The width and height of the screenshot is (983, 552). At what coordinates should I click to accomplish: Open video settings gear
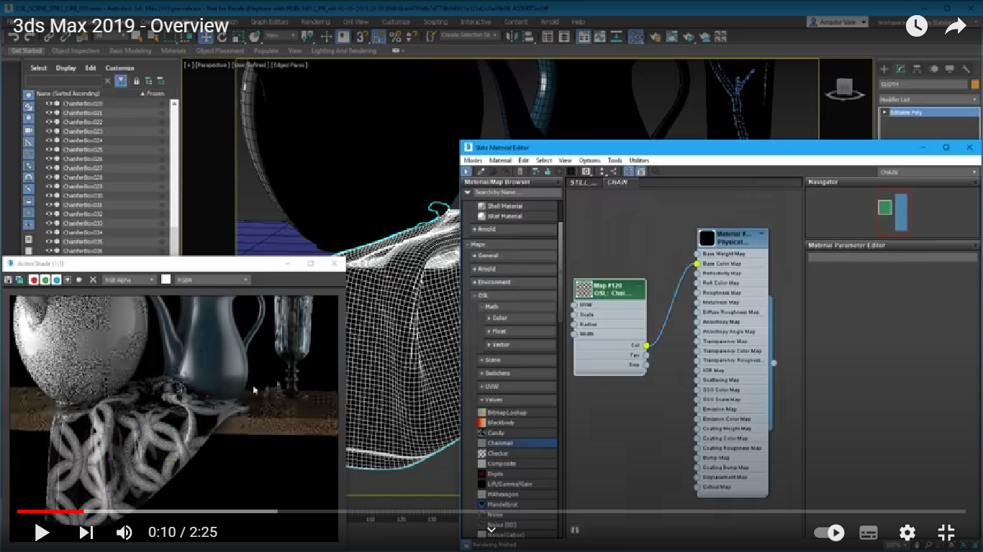click(x=907, y=533)
